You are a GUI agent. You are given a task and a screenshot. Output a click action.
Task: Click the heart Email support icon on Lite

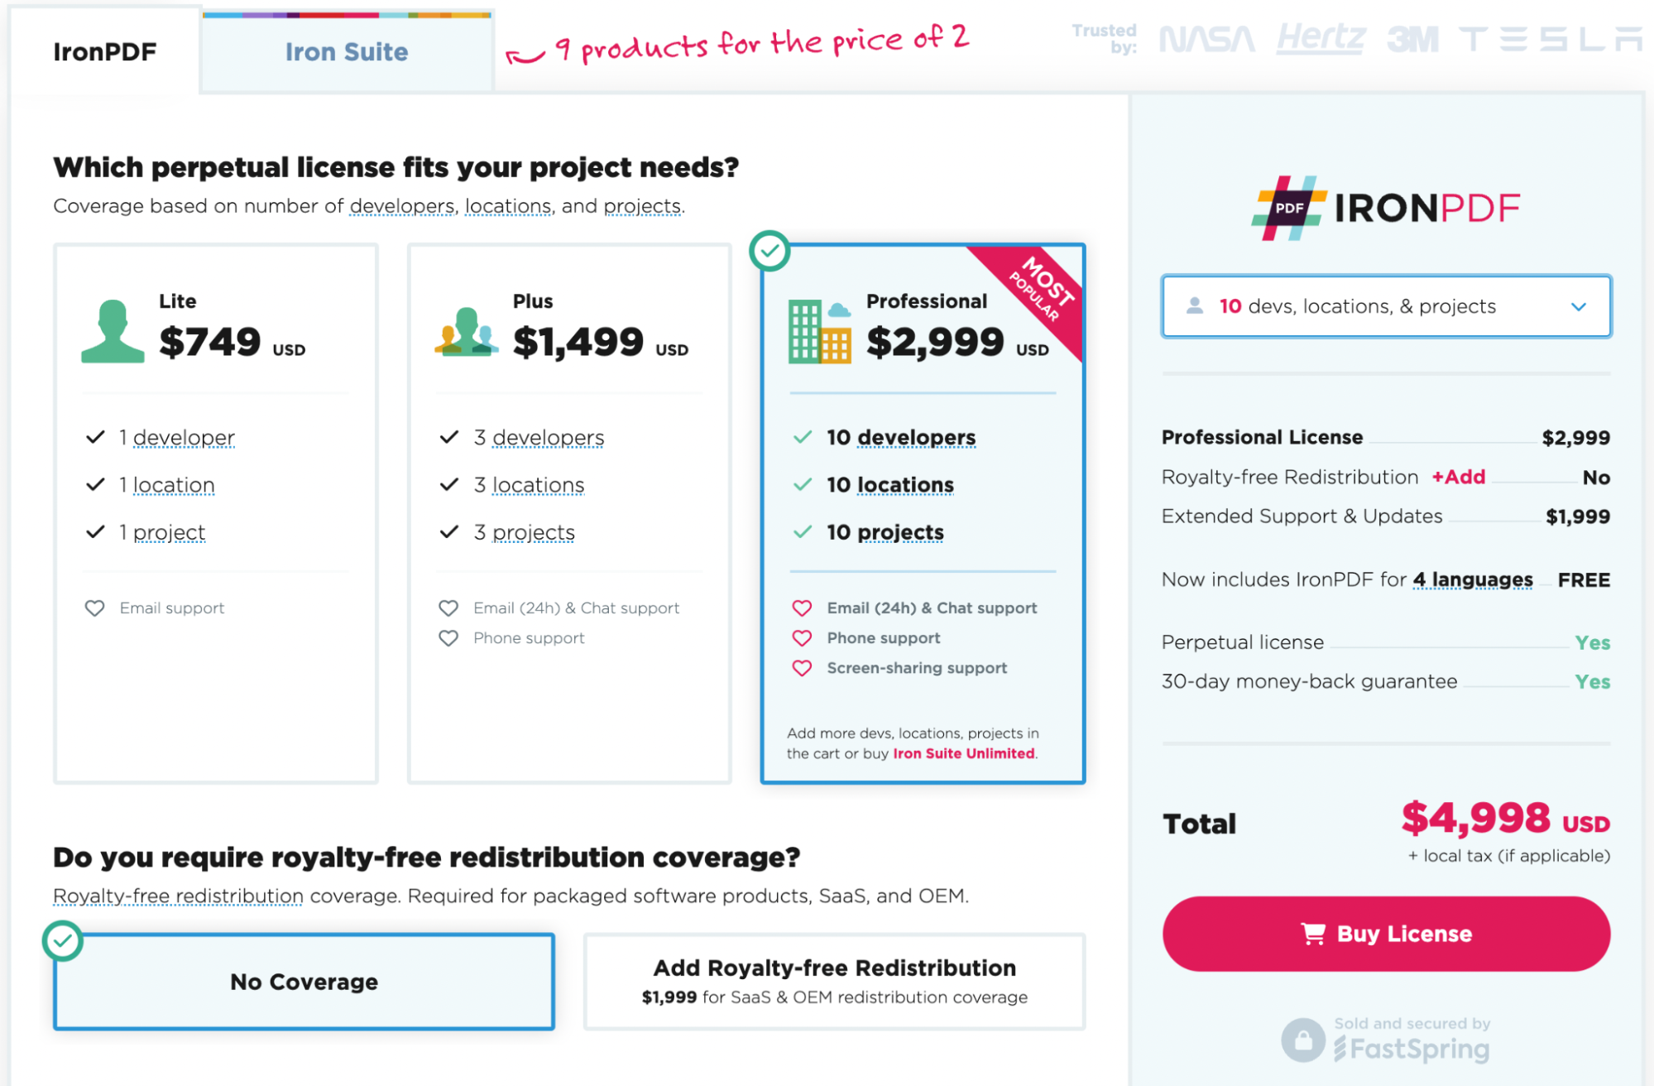pyautogui.click(x=97, y=608)
